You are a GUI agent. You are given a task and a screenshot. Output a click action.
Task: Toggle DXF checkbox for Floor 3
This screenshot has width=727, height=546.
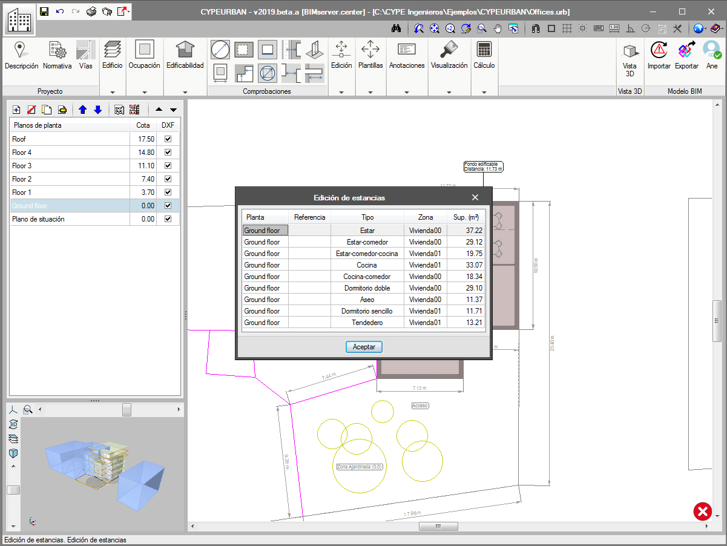click(x=168, y=166)
